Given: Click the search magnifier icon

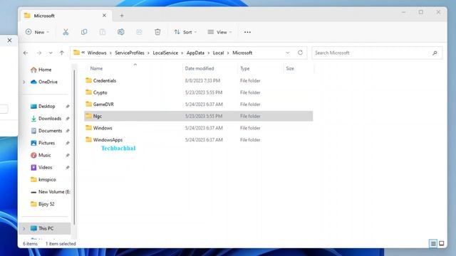Looking at the screenshot, I should 435,53.
